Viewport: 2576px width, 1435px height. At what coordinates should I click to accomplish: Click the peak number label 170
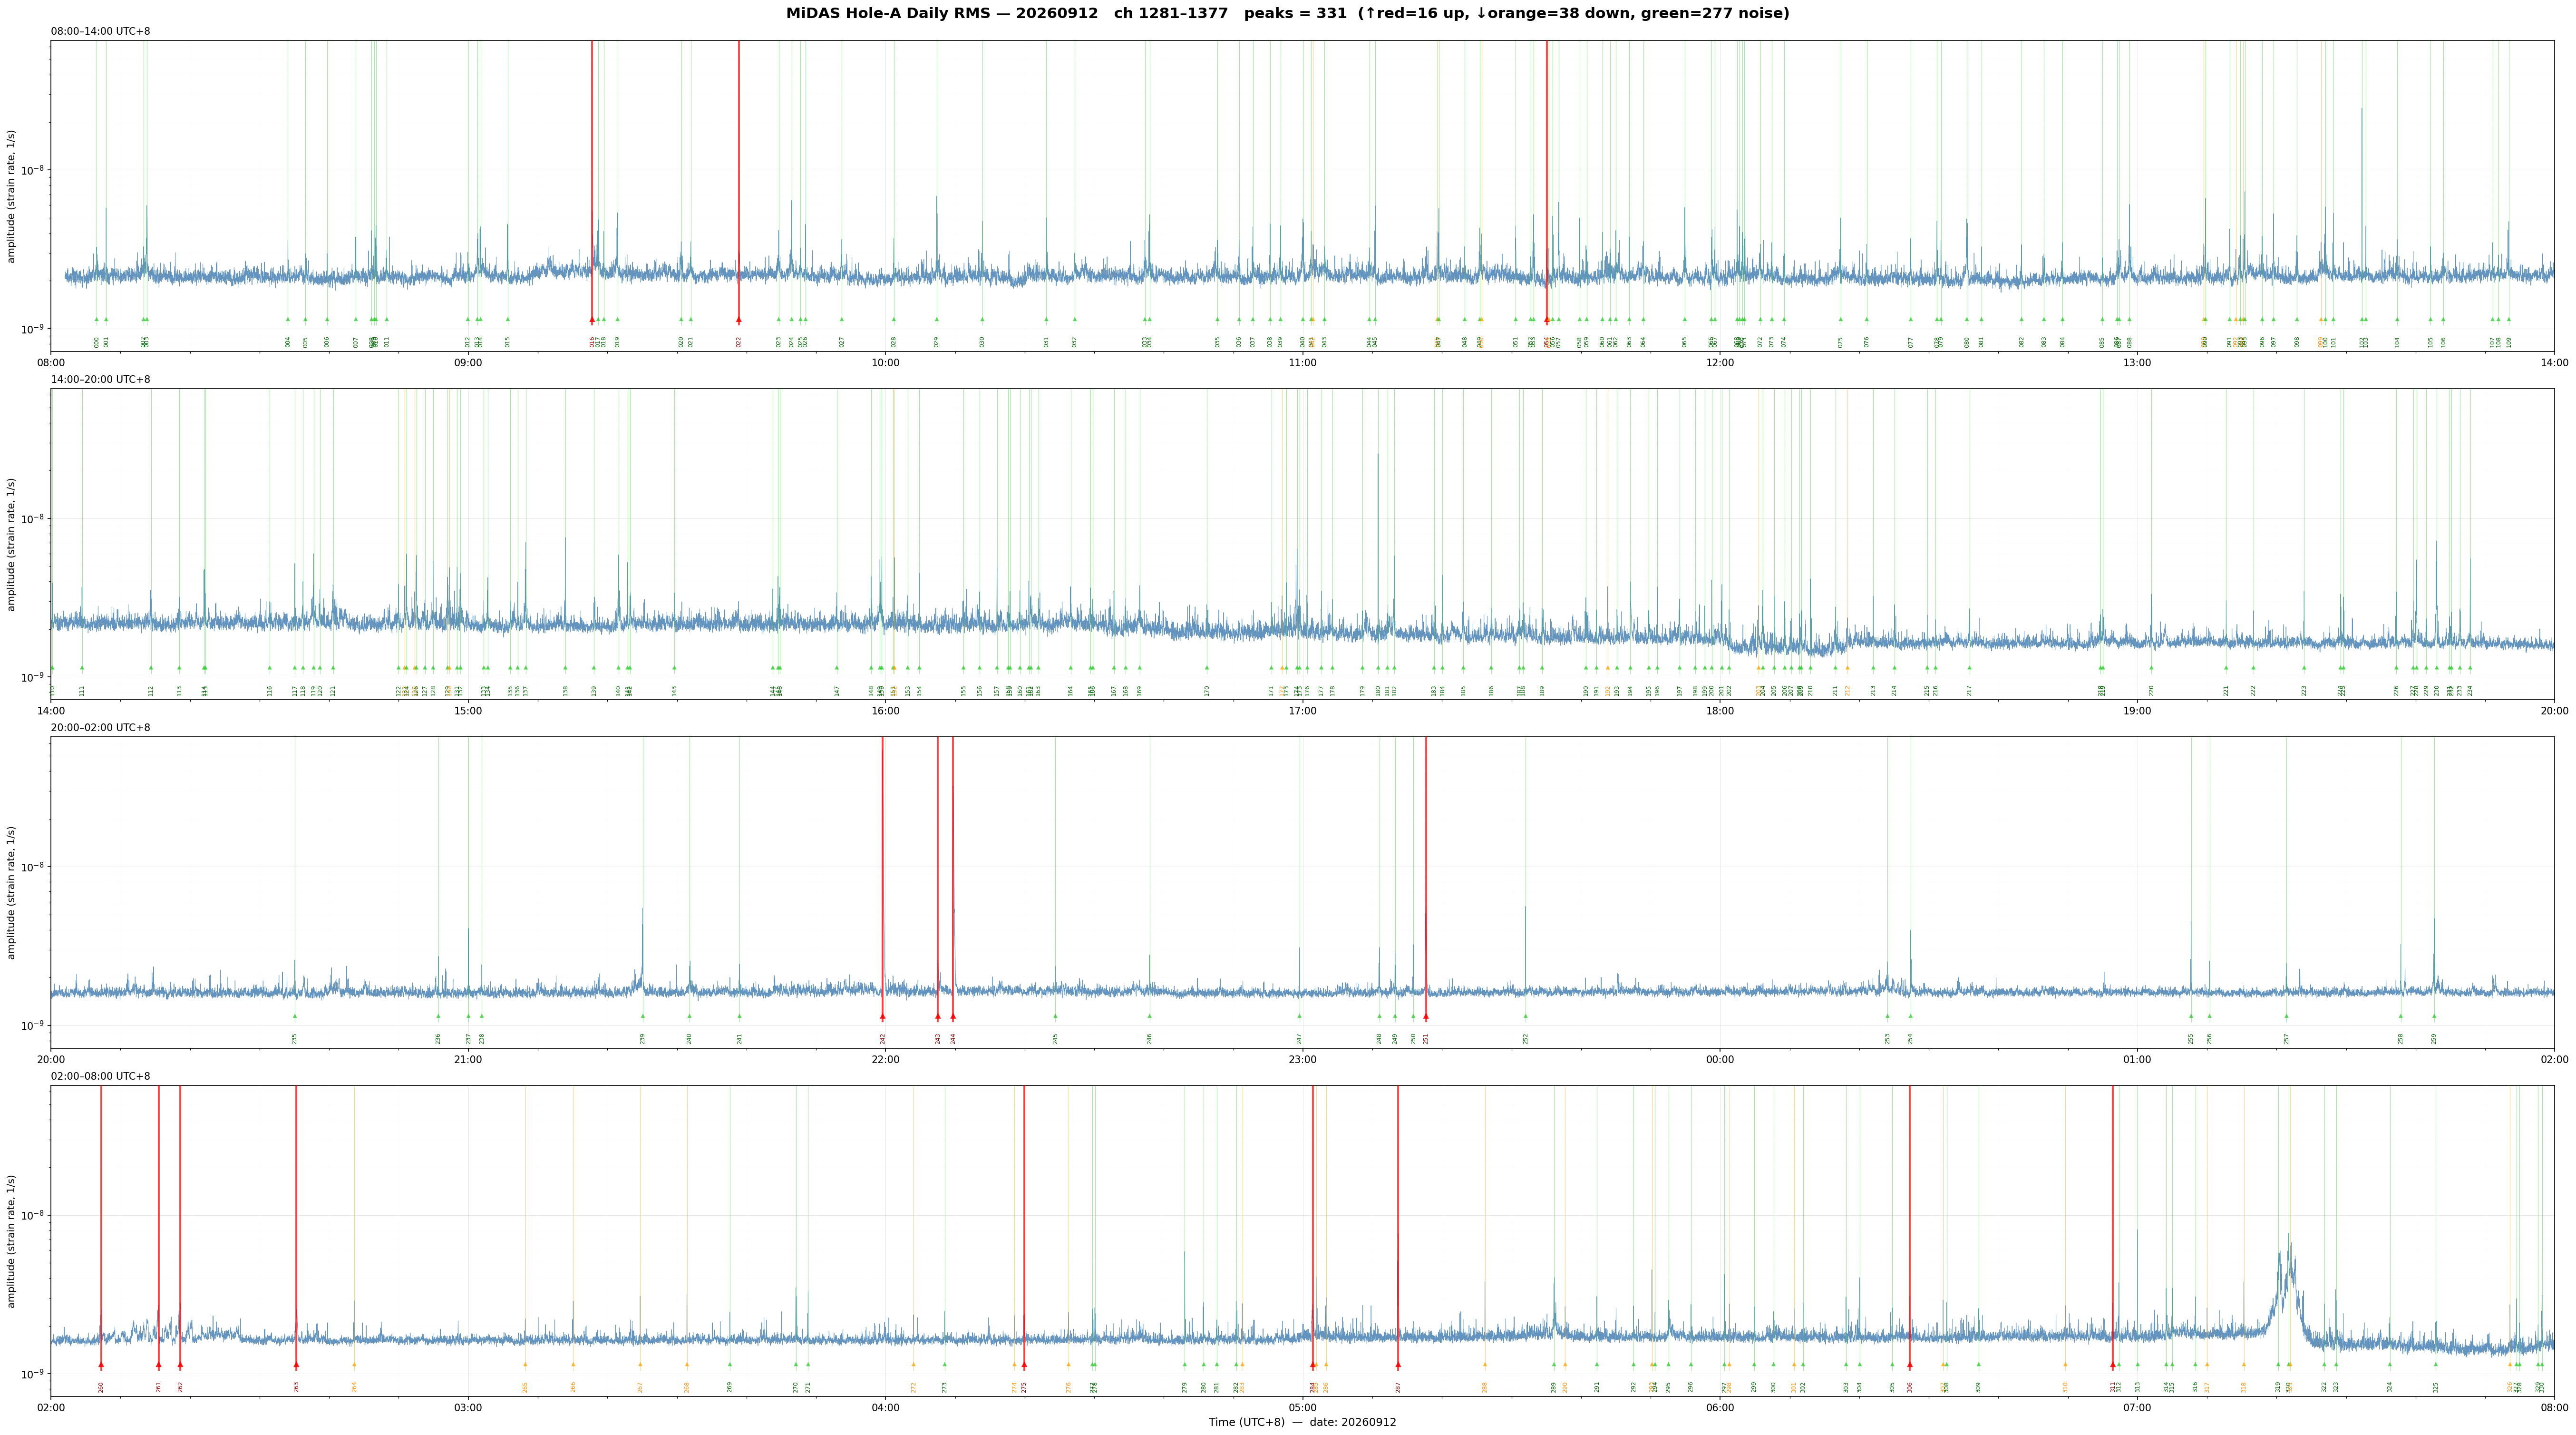pos(1207,690)
